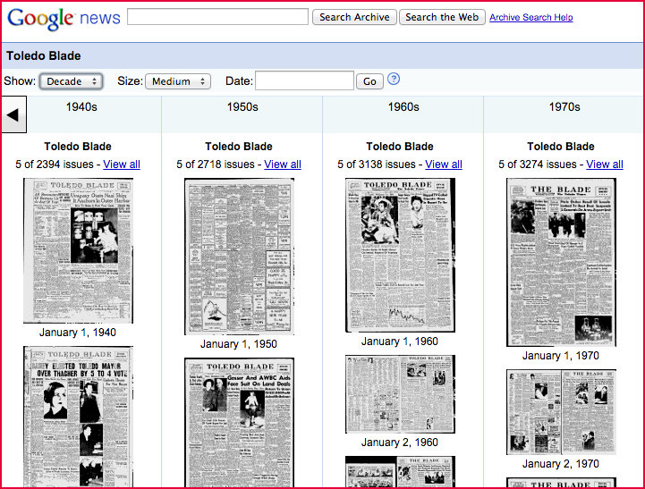Click the Toledo Blade heading under 1940s
645x489 pixels.
(78, 147)
